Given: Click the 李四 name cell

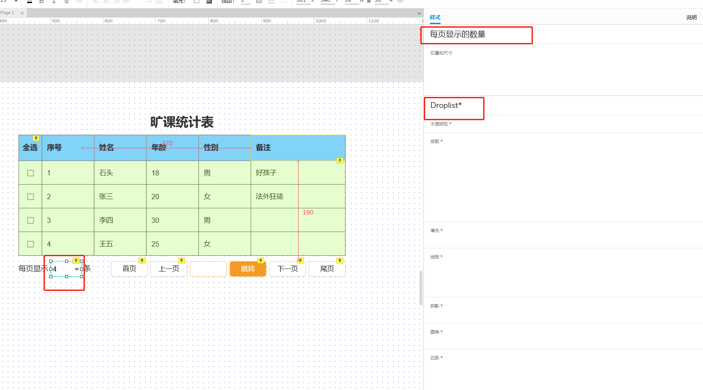Looking at the screenshot, I should pos(120,220).
